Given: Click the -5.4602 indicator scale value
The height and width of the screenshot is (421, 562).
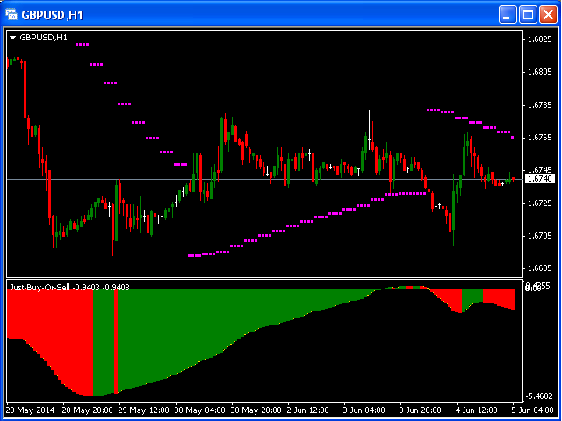Looking at the screenshot, I should pos(538,396).
